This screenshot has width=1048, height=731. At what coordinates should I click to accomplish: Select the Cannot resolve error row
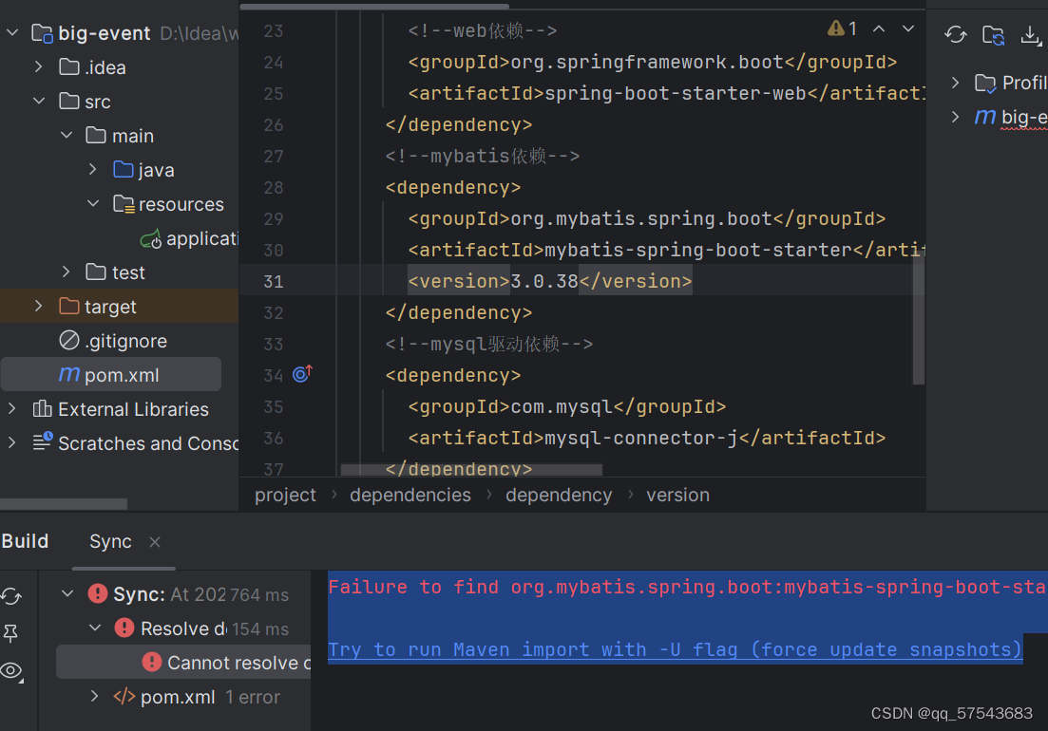tap(183, 663)
